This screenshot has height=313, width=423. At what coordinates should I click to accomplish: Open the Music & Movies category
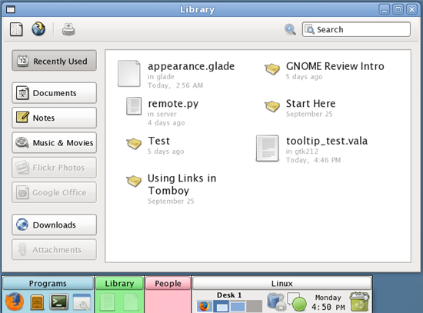55,142
